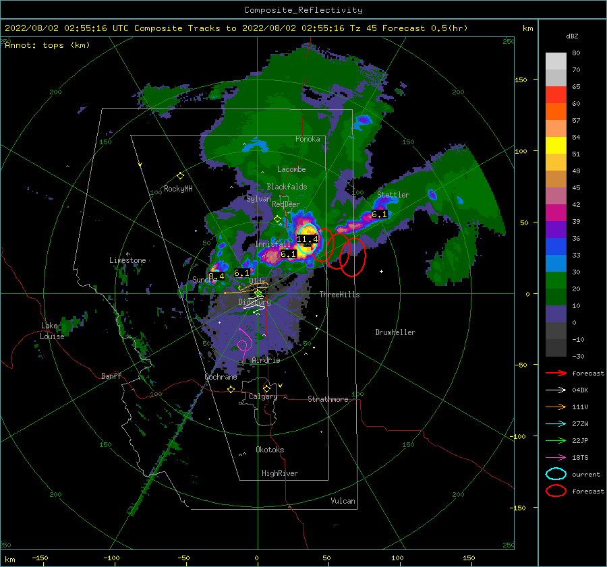Image resolution: width=607 pixels, height=567 pixels.
Task: Click the Vulcan label
Action: (x=343, y=501)
